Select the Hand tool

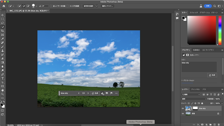(3, 90)
